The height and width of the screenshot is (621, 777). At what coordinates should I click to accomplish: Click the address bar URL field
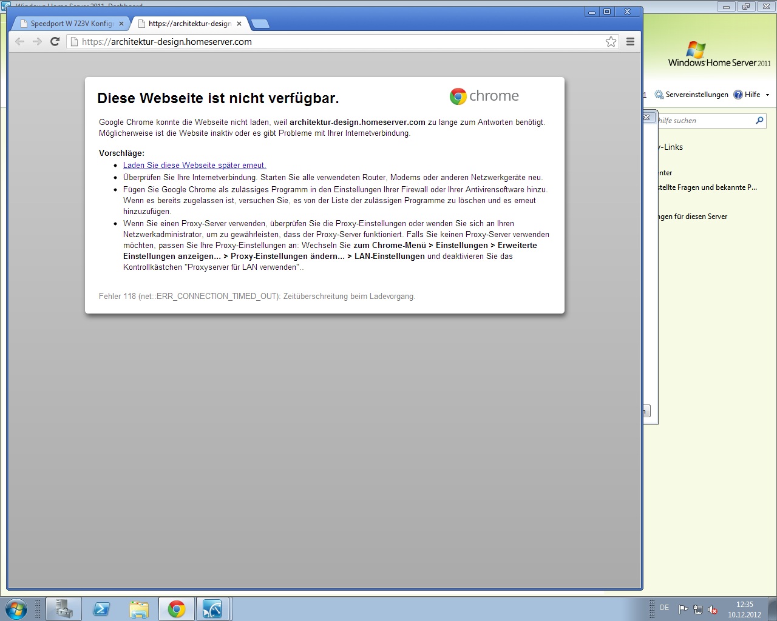(x=343, y=42)
